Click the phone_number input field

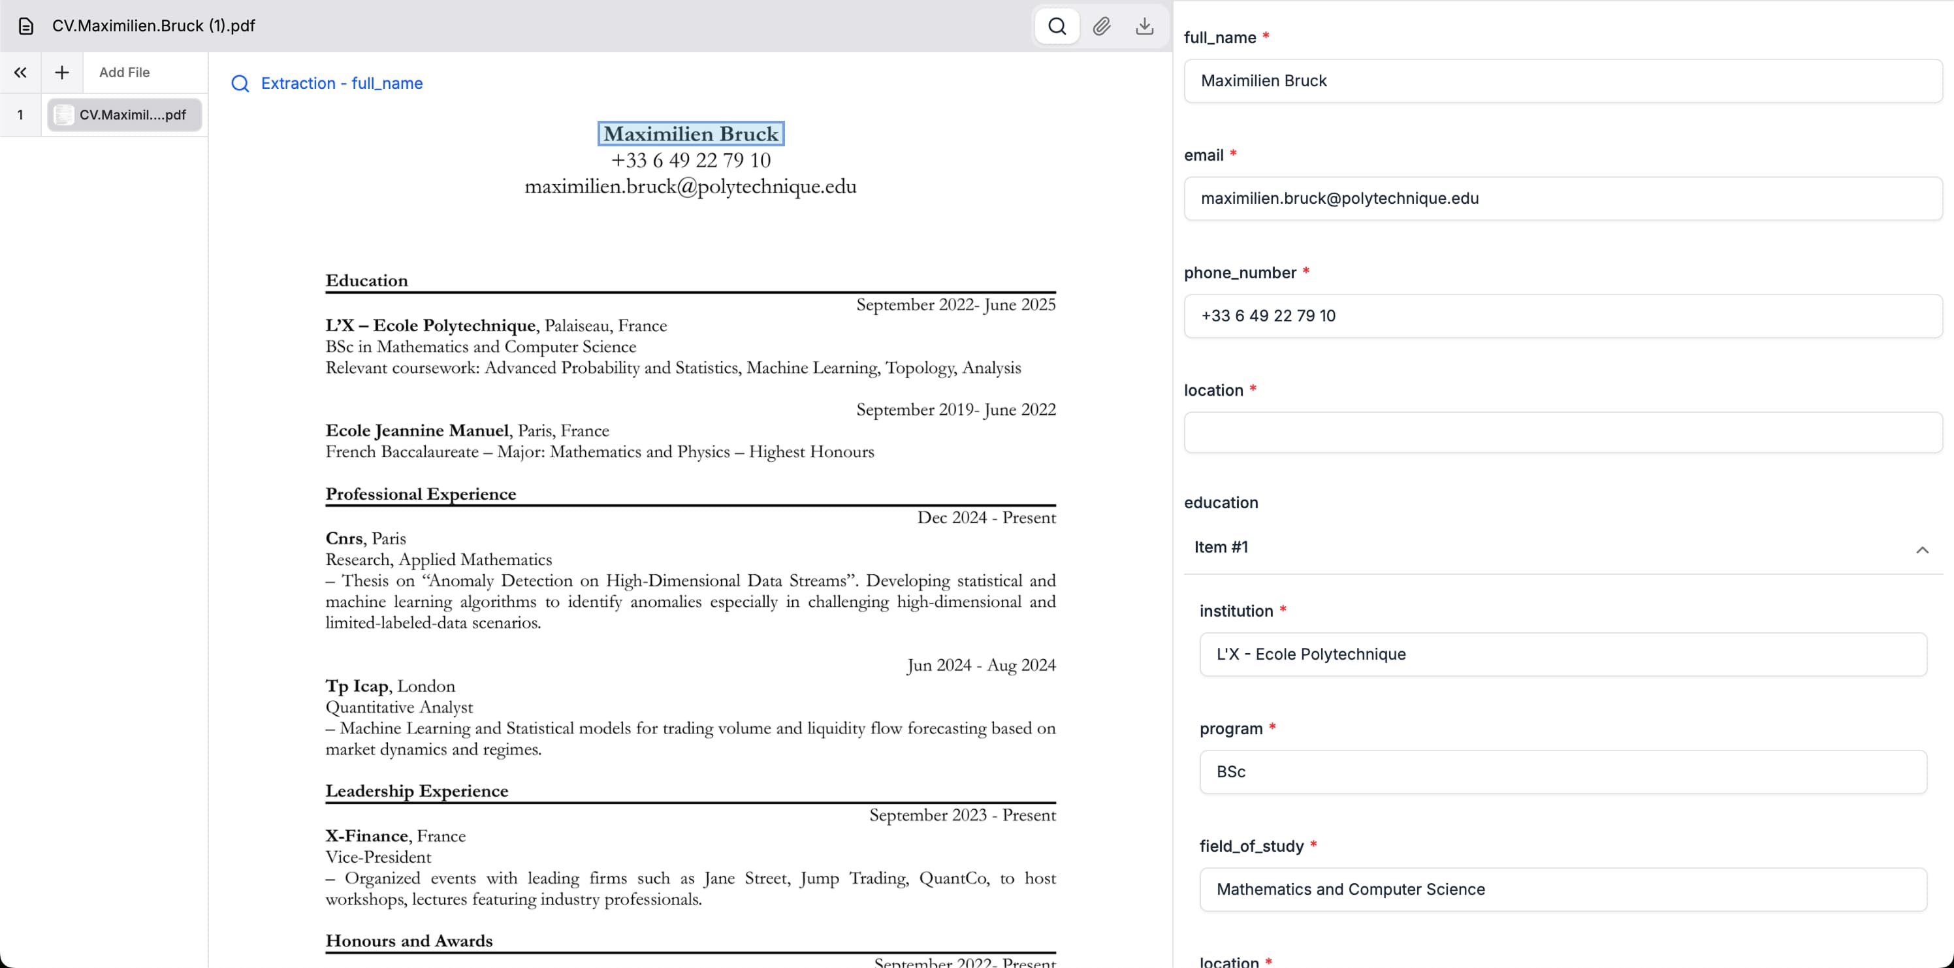coord(1563,316)
